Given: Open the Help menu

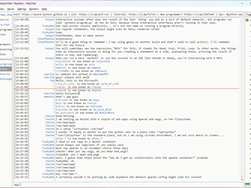Looking at the screenshot, I should [x=44, y=9].
